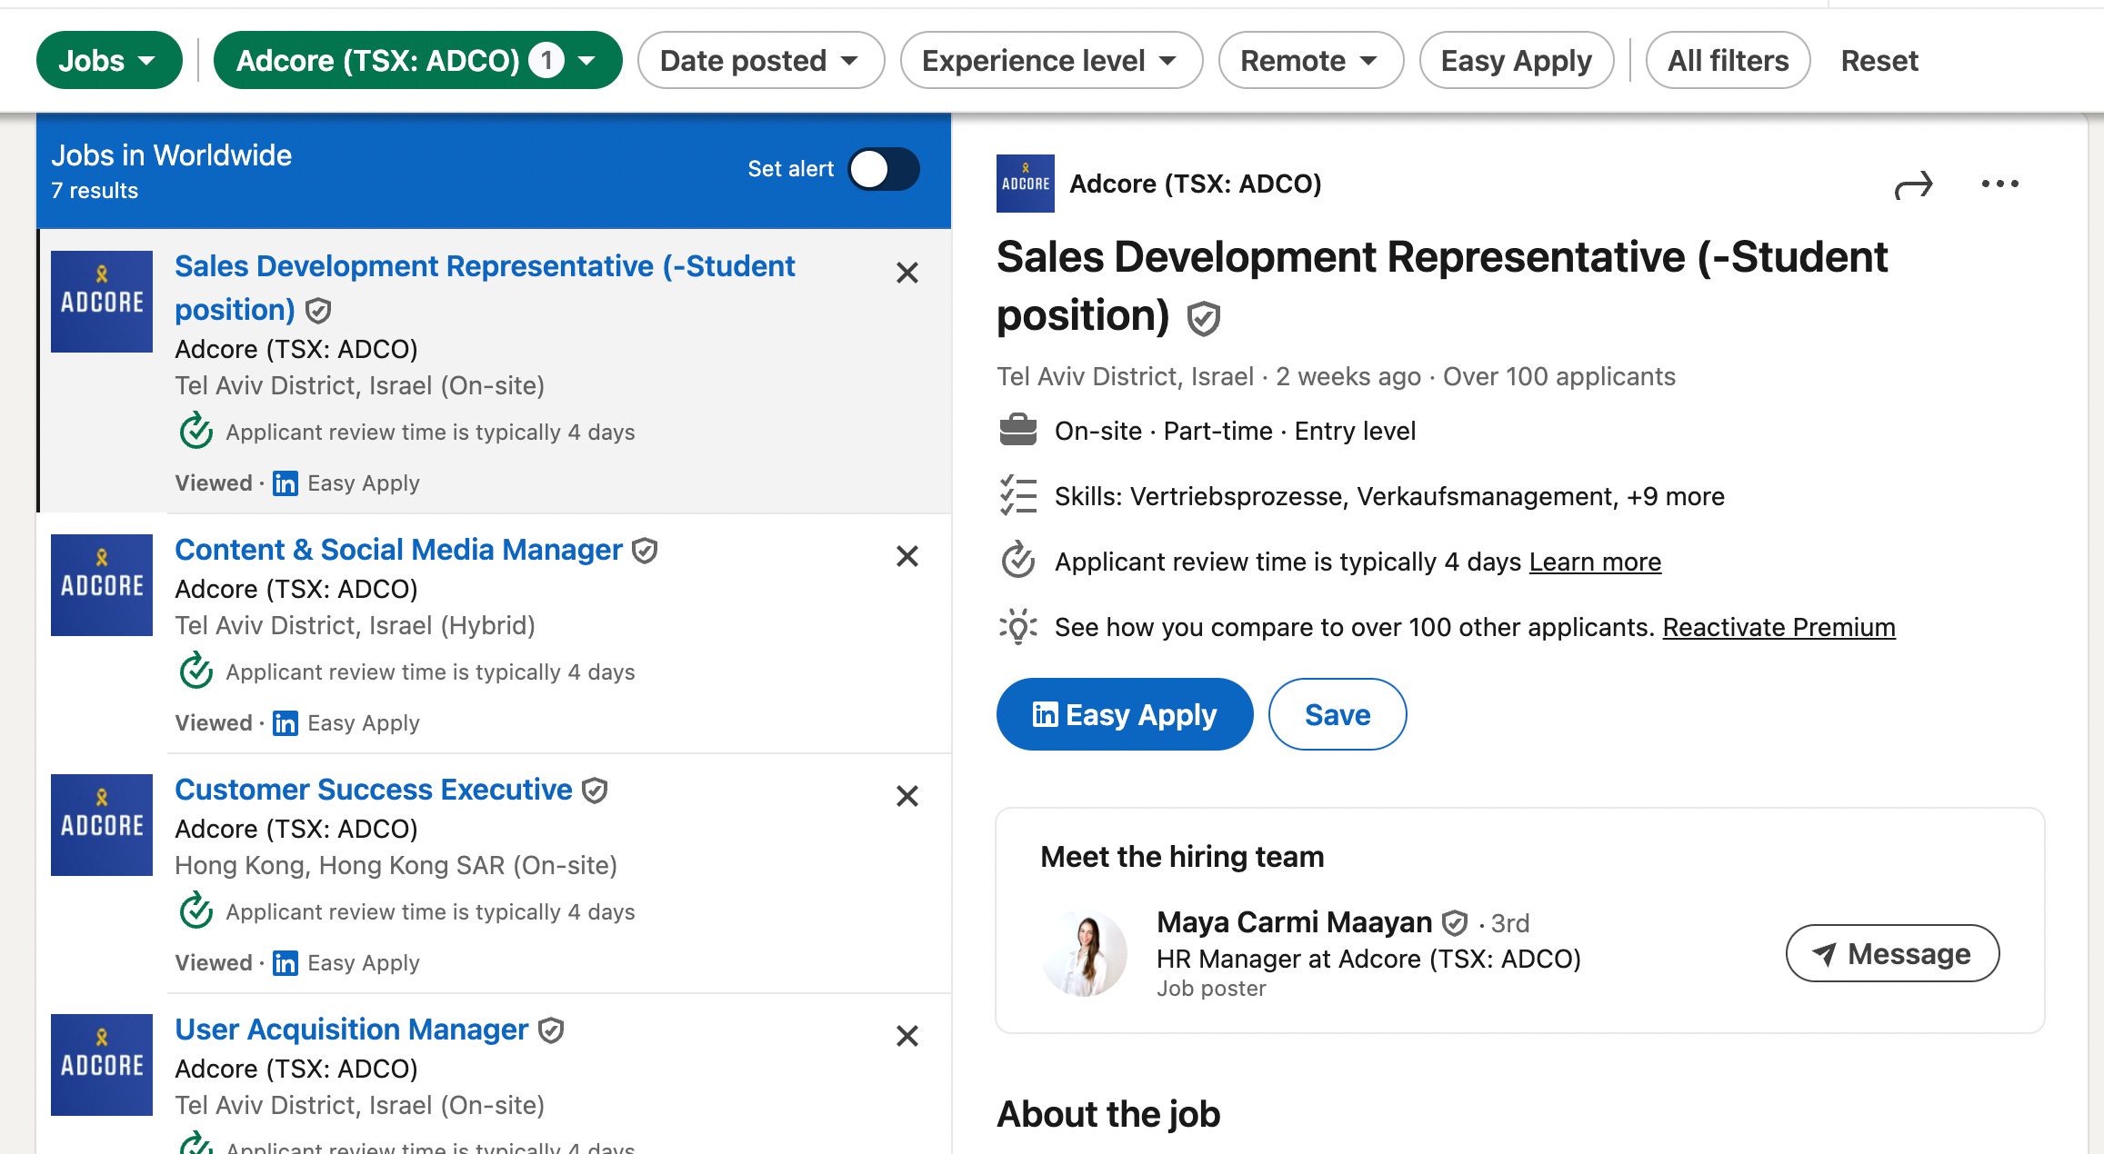Click verified badge on Customer Success Executive
Screen dimensions: 2104x1154
coord(595,791)
